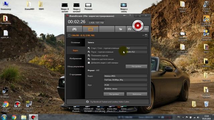This screenshot has width=214, height=120.
Task: Open Bandicam help question mark
Action: coord(130,16)
